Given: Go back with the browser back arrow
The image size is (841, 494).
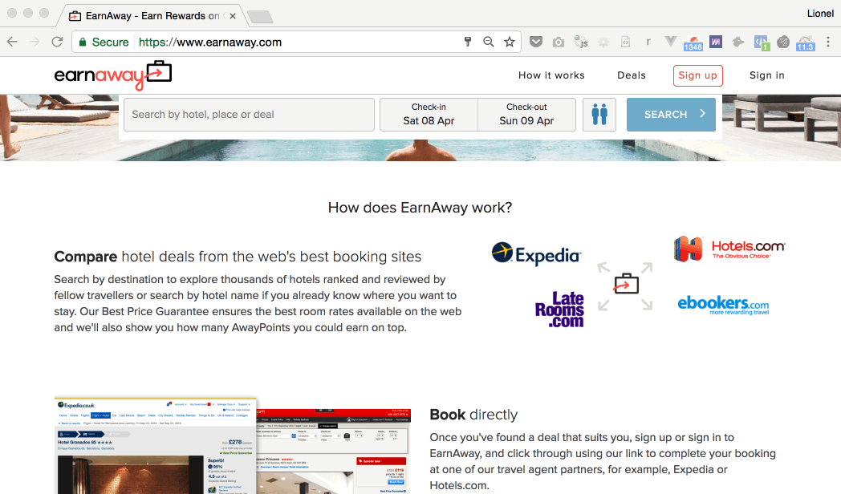Looking at the screenshot, I should tap(12, 42).
